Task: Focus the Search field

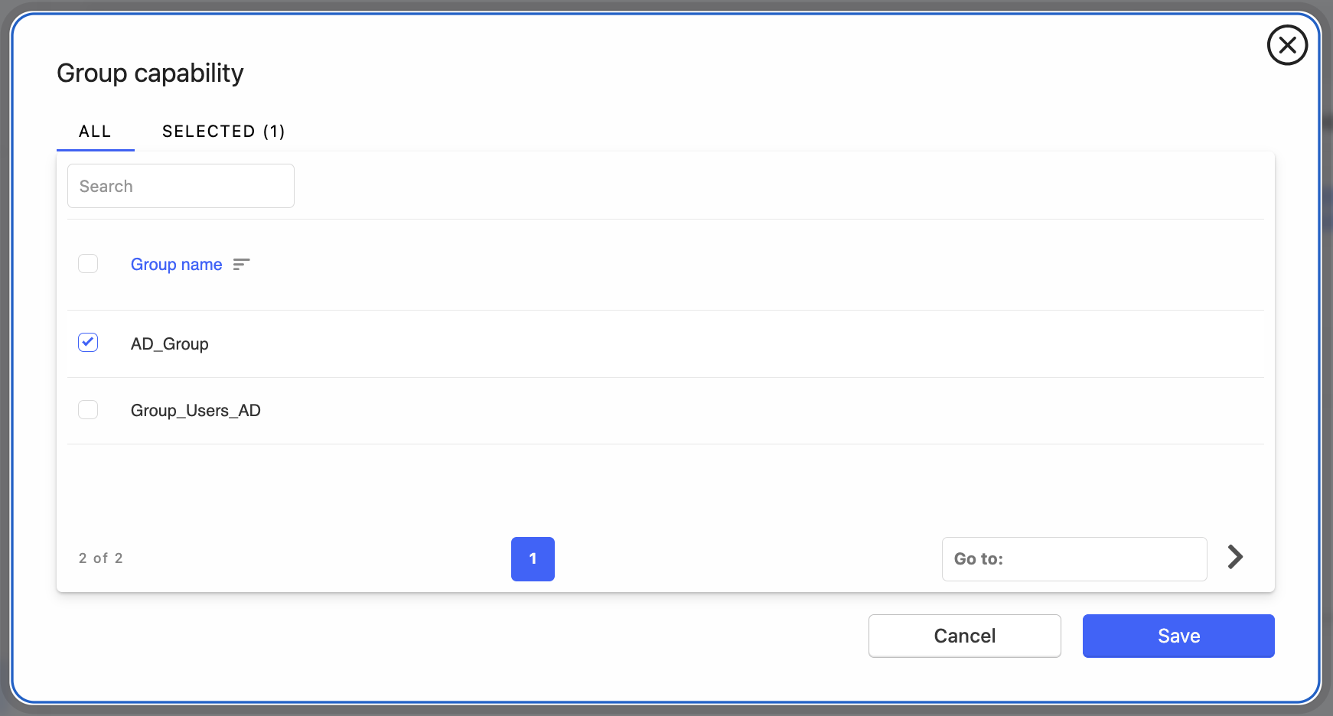Action: 181,186
